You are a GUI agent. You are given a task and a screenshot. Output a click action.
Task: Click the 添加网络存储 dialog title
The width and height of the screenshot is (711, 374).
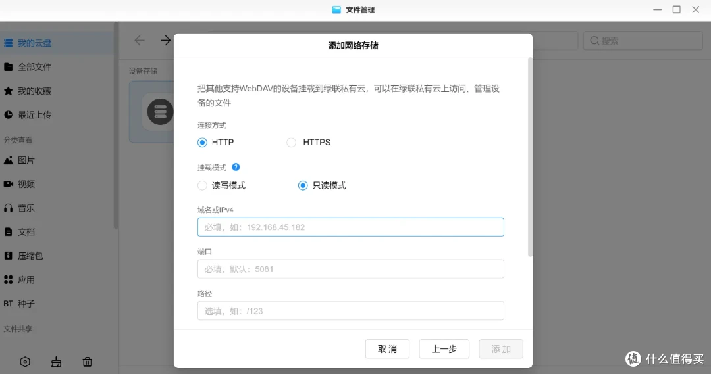[354, 45]
